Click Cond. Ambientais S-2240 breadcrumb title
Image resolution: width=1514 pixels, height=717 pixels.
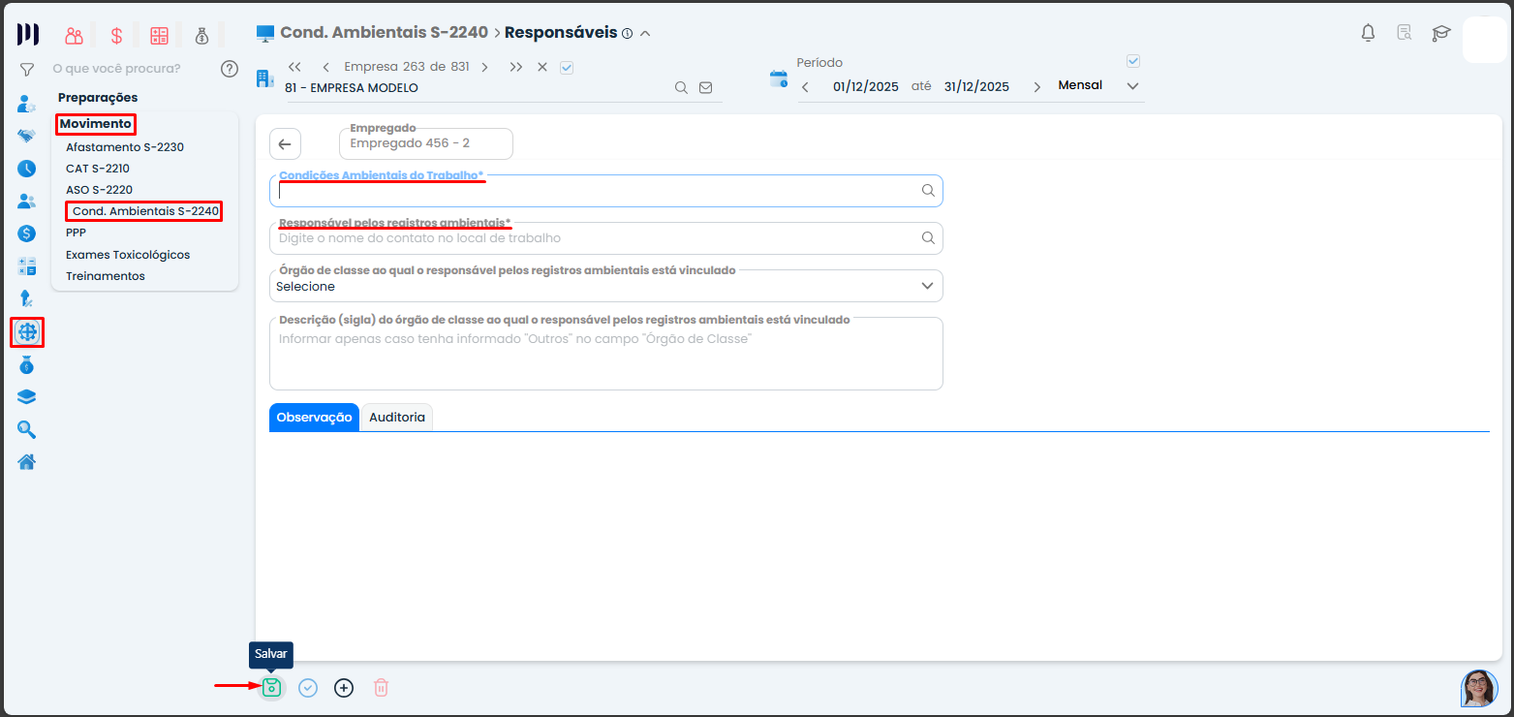point(384,33)
